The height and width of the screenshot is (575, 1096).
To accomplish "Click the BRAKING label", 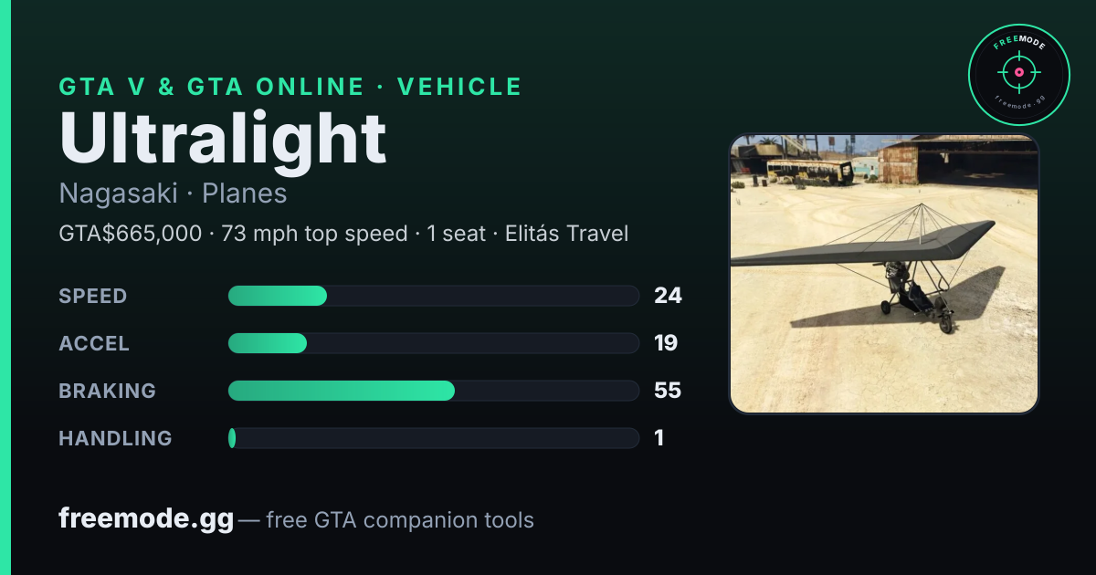I will pyautogui.click(x=108, y=391).
